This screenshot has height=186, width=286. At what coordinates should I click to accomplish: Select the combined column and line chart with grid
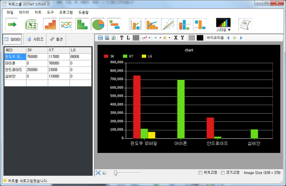point(136,25)
